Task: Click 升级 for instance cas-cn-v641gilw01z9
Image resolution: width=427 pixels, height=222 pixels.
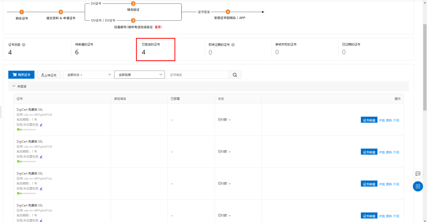Action: pos(396,152)
